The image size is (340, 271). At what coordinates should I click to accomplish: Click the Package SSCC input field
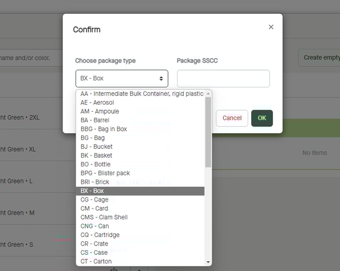click(223, 79)
